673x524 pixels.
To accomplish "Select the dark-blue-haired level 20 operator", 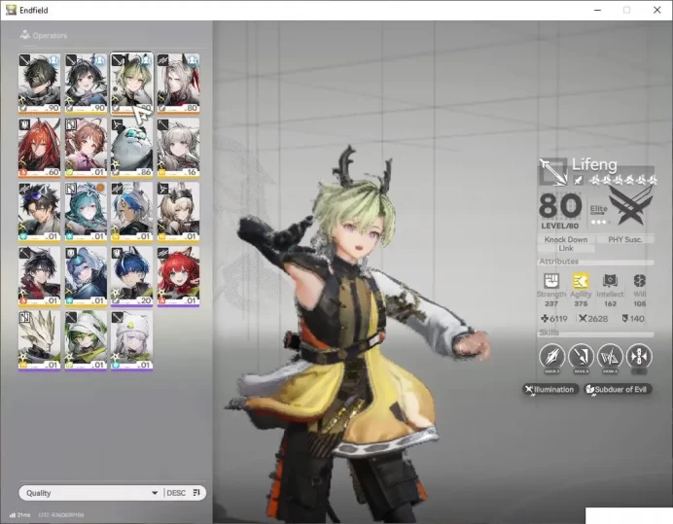I will tap(131, 276).
